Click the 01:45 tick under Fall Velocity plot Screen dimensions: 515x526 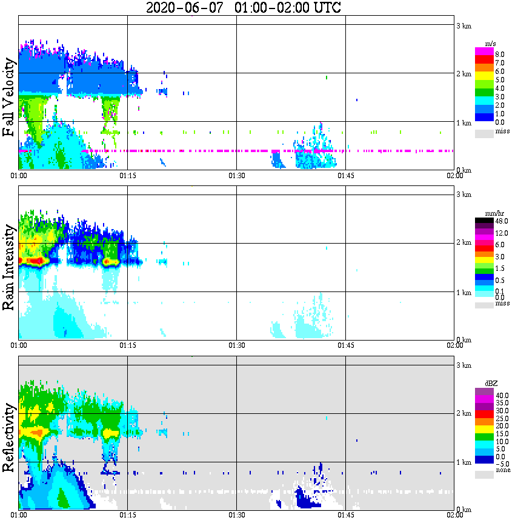(x=346, y=176)
